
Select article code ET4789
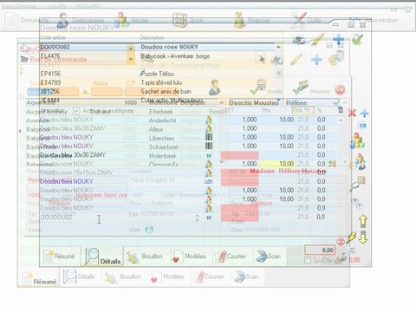pyautogui.click(x=51, y=82)
